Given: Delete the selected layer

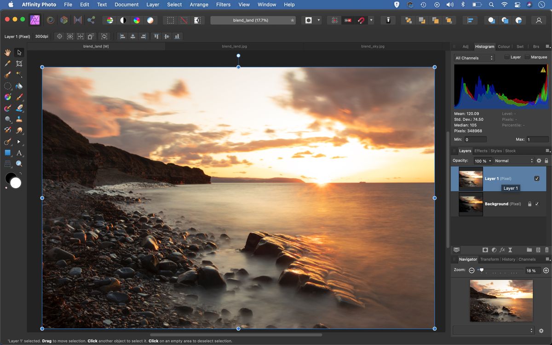Looking at the screenshot, I should click(546, 250).
